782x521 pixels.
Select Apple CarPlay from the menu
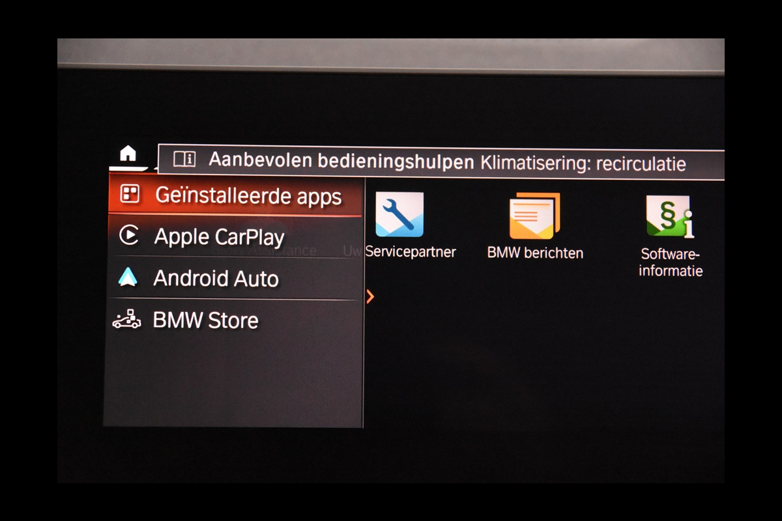pos(219,237)
